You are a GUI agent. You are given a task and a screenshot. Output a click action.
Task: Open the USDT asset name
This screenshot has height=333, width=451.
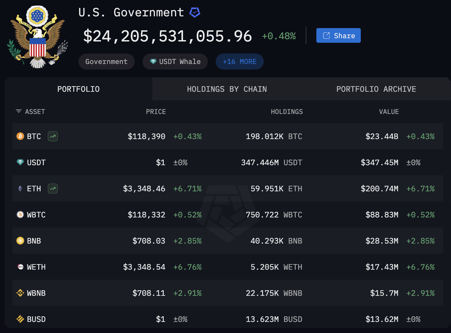[36, 163]
